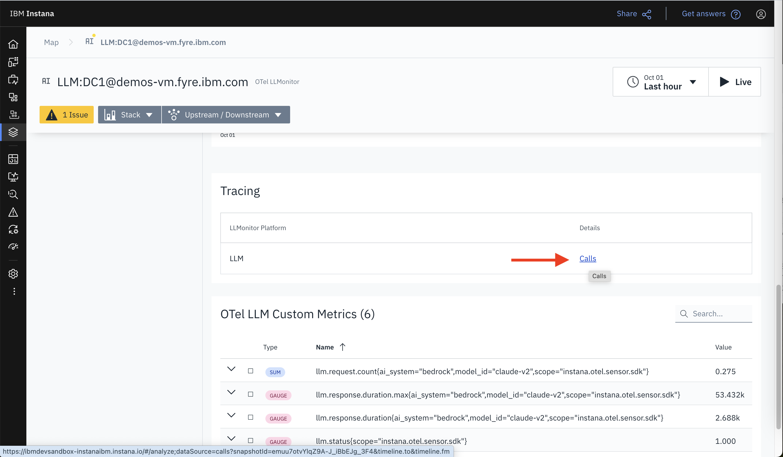Check the llm.request.count metric row checkbox
The height and width of the screenshot is (457, 783).
pos(251,371)
